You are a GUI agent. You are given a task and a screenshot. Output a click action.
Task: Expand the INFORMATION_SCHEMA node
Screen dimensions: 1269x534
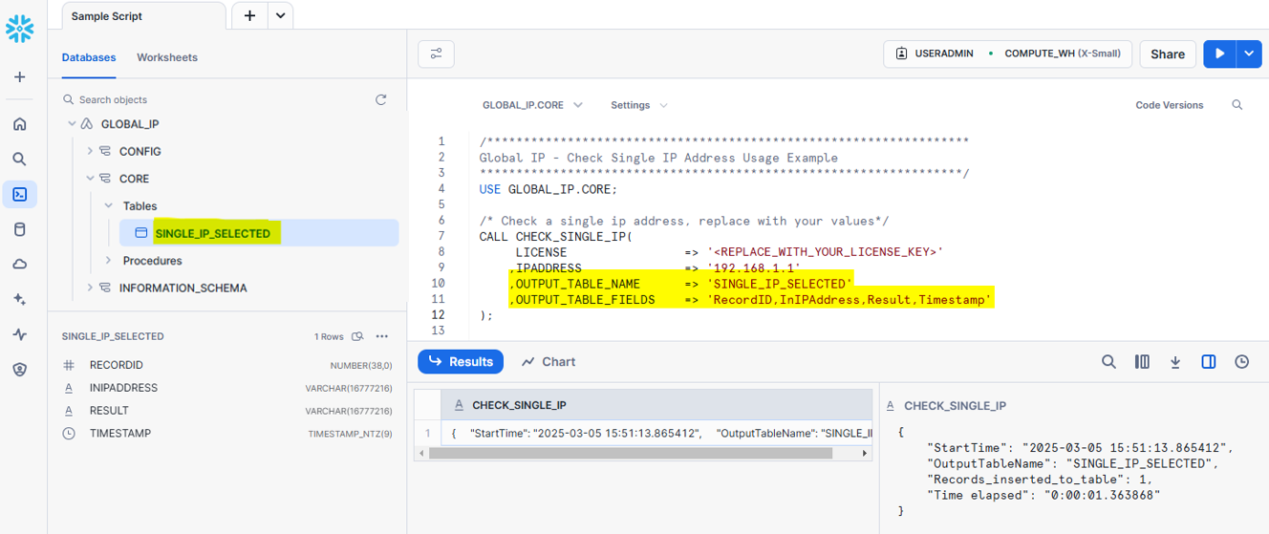tap(90, 288)
